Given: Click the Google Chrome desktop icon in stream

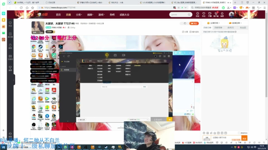Looking at the screenshot, I should pyautogui.click(x=33, y=48).
